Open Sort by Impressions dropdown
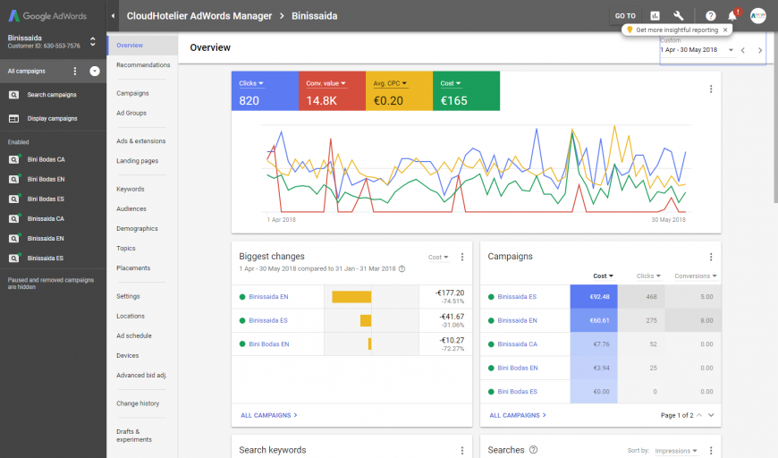 tap(676, 451)
